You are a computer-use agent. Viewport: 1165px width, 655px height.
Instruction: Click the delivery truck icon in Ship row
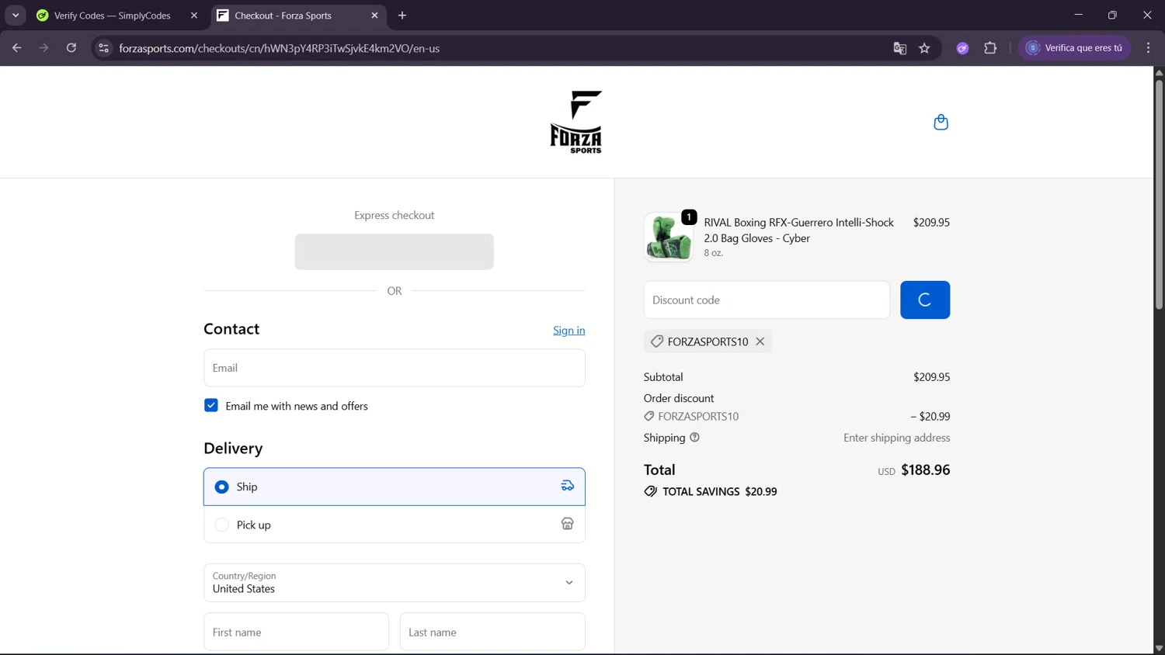point(568,487)
